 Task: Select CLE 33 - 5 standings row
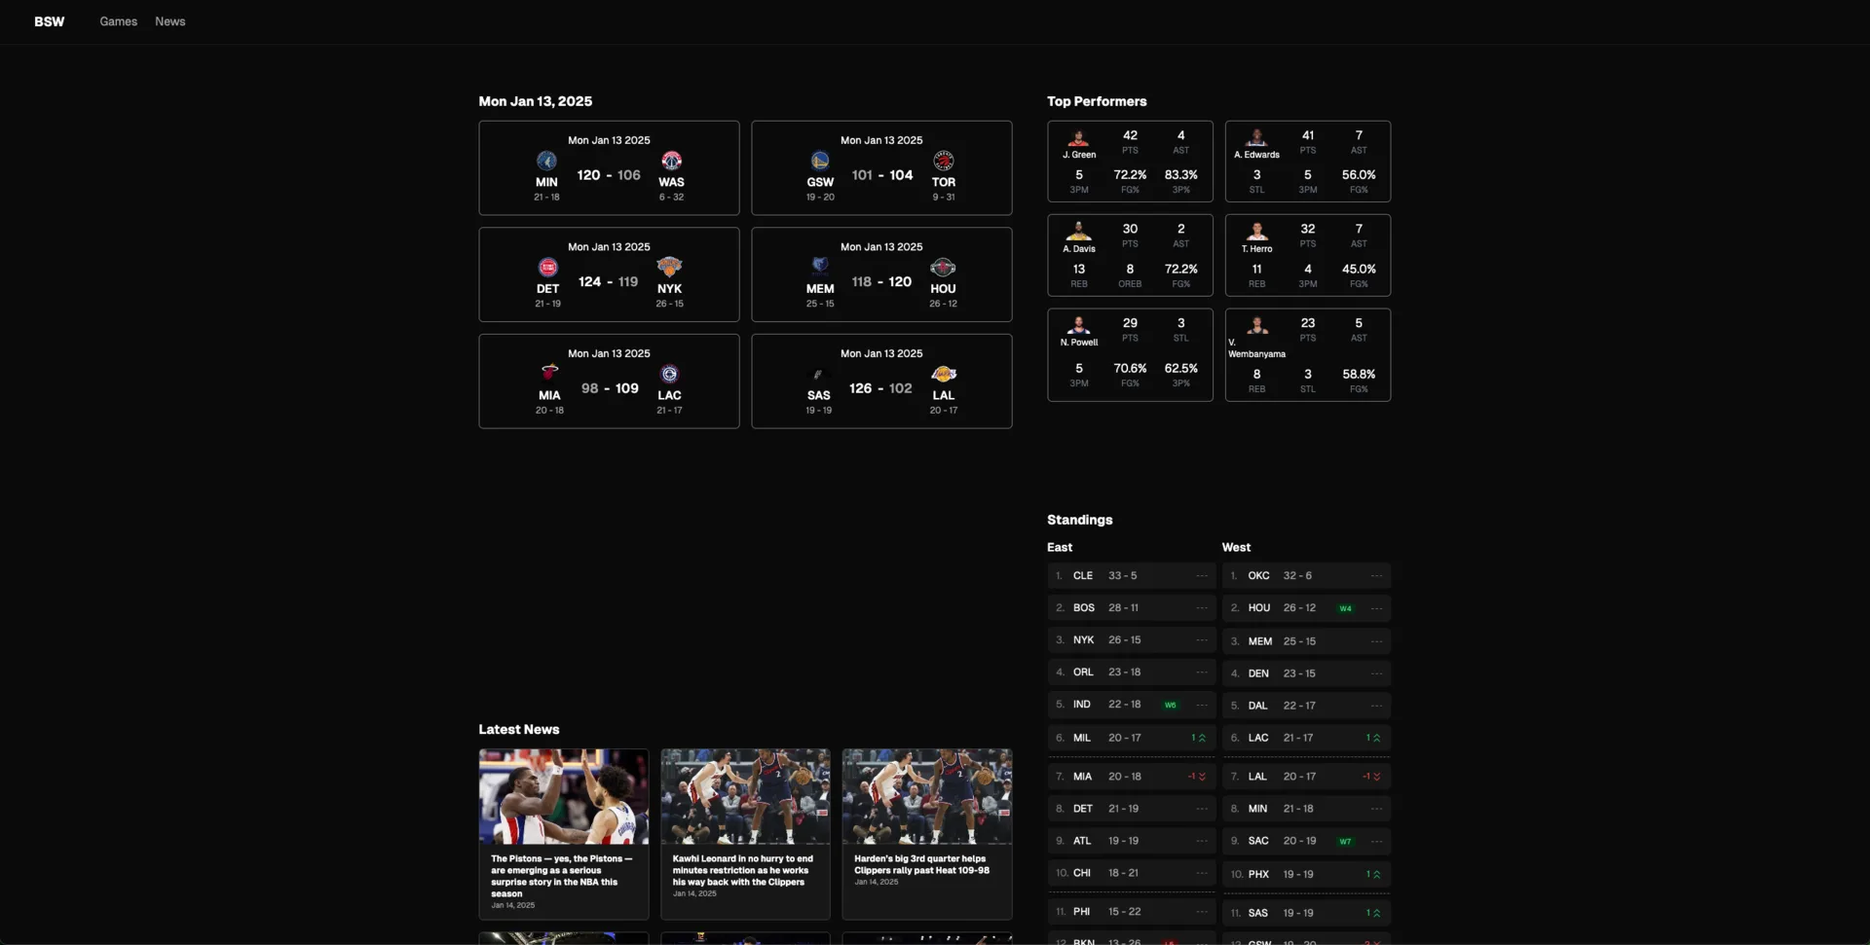coord(1131,575)
